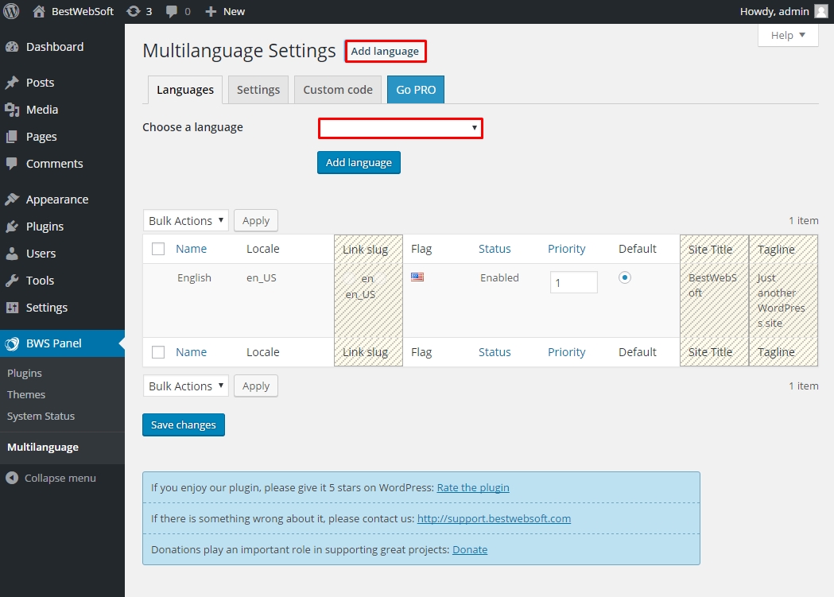Open the Custom code tab
Viewport: 834px width, 597px height.
pos(338,90)
